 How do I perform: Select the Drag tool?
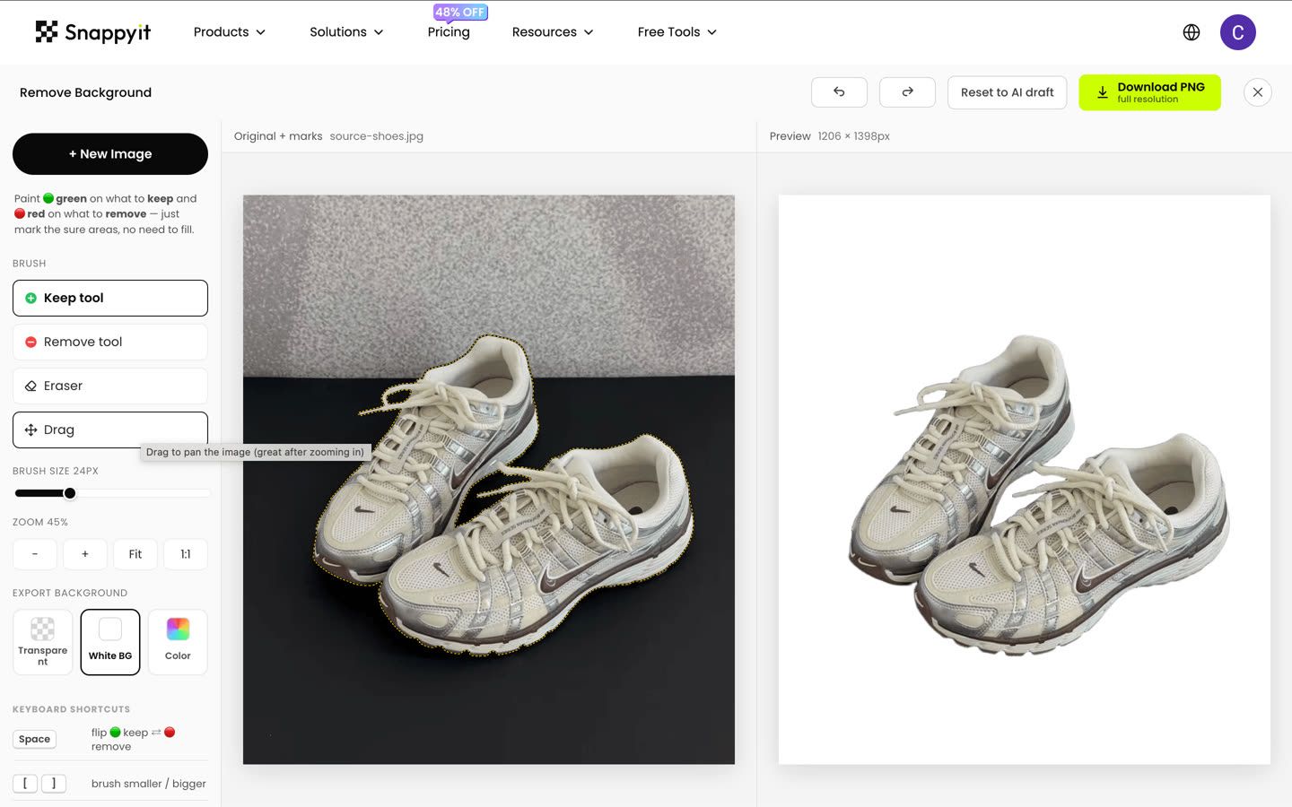(110, 430)
